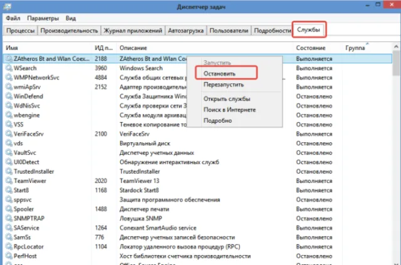
Task: Open the Файл menu
Action: (x=13, y=18)
